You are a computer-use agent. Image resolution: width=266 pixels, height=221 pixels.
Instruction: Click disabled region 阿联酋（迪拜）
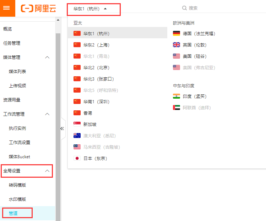click(x=197, y=107)
